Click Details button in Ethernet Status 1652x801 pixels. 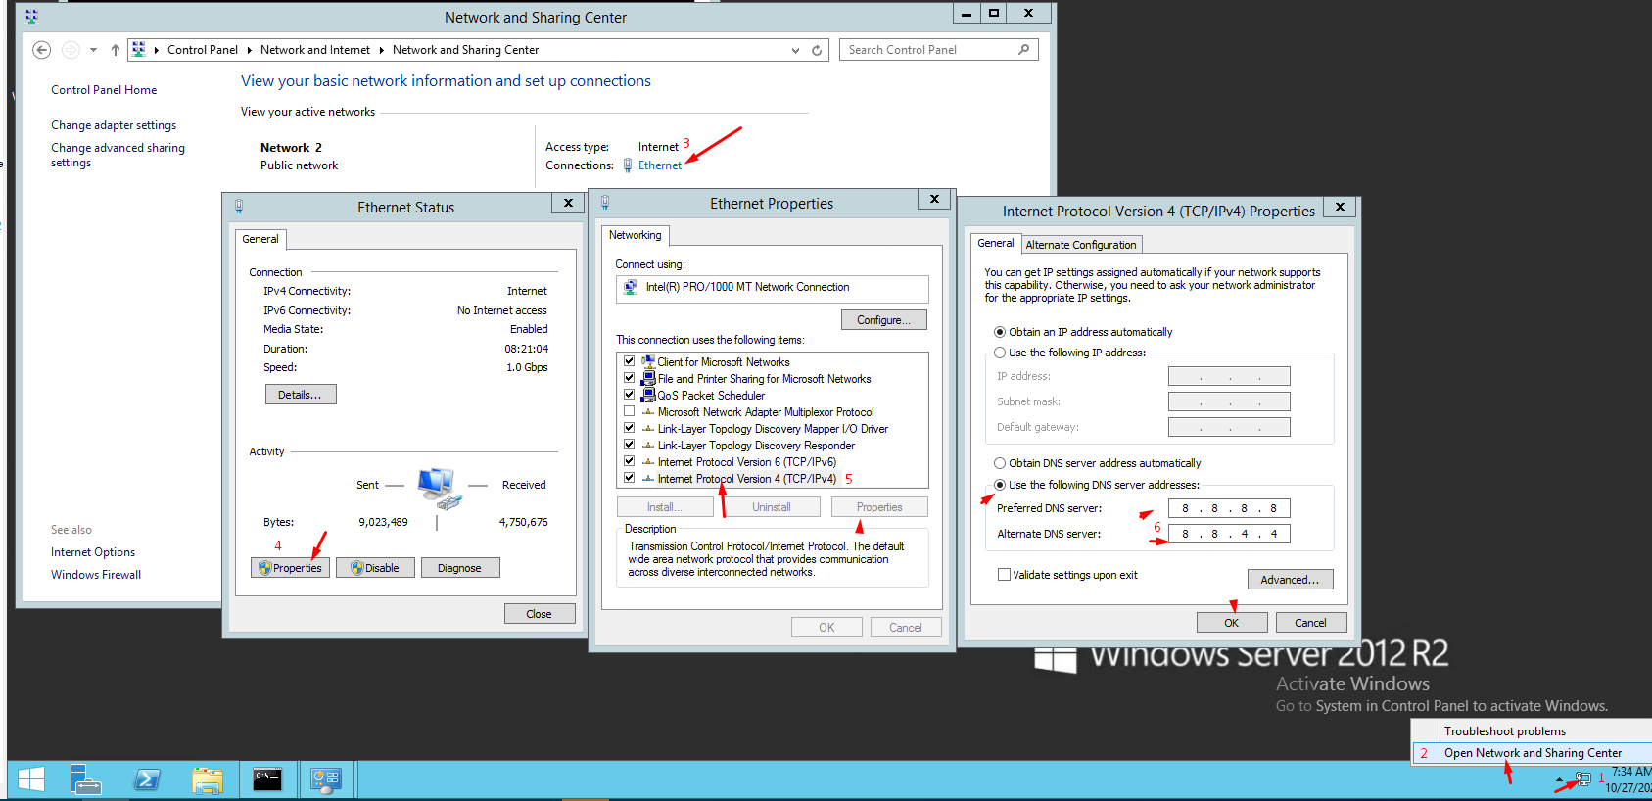[301, 395]
